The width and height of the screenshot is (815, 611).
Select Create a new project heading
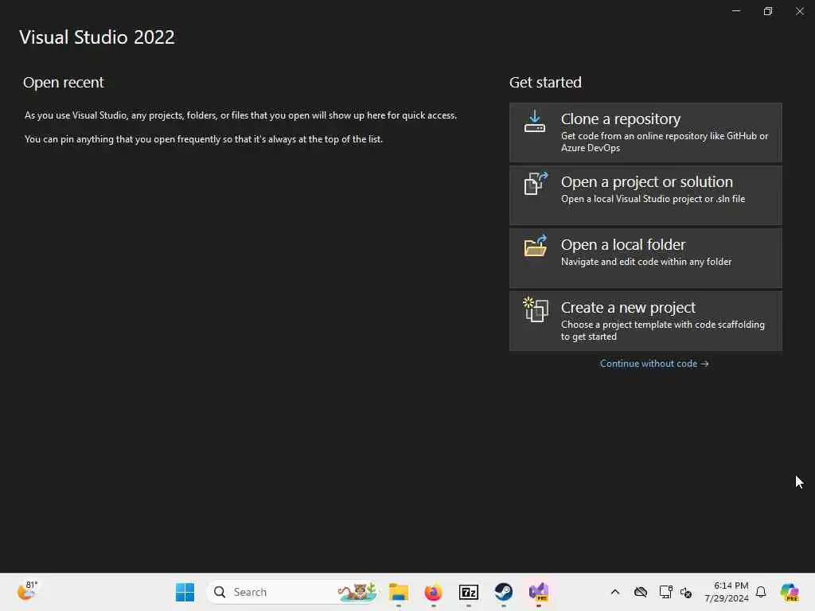tap(628, 308)
